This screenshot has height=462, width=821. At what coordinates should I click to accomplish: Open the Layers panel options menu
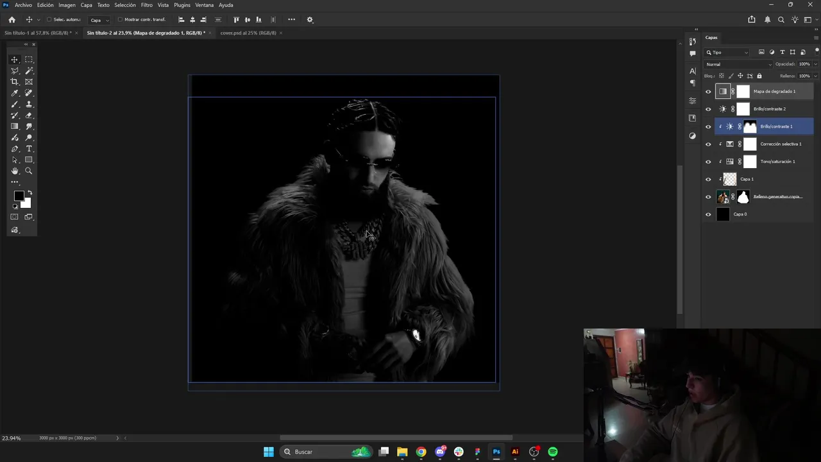click(815, 37)
